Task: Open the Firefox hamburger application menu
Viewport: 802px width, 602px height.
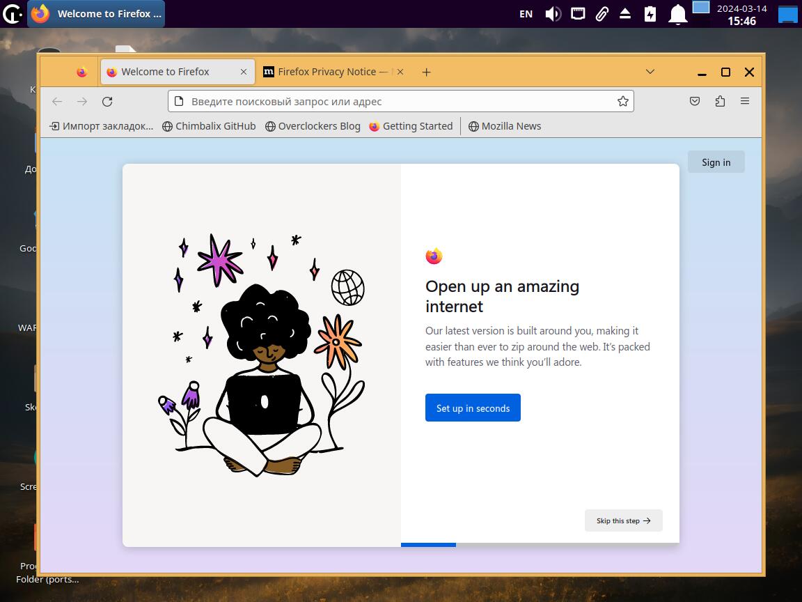Action: tap(745, 101)
